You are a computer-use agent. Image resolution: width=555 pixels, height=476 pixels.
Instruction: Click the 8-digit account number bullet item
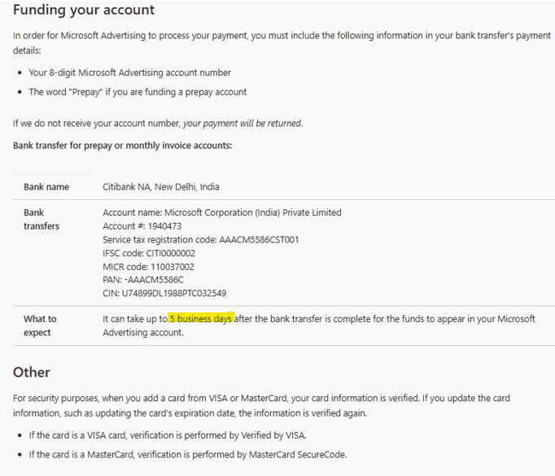[x=130, y=72]
